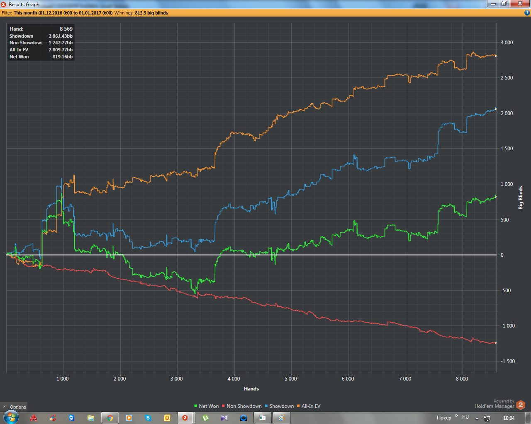The height and width of the screenshot is (424, 531).
Task: Open Skype from the taskbar
Action: pos(148,418)
